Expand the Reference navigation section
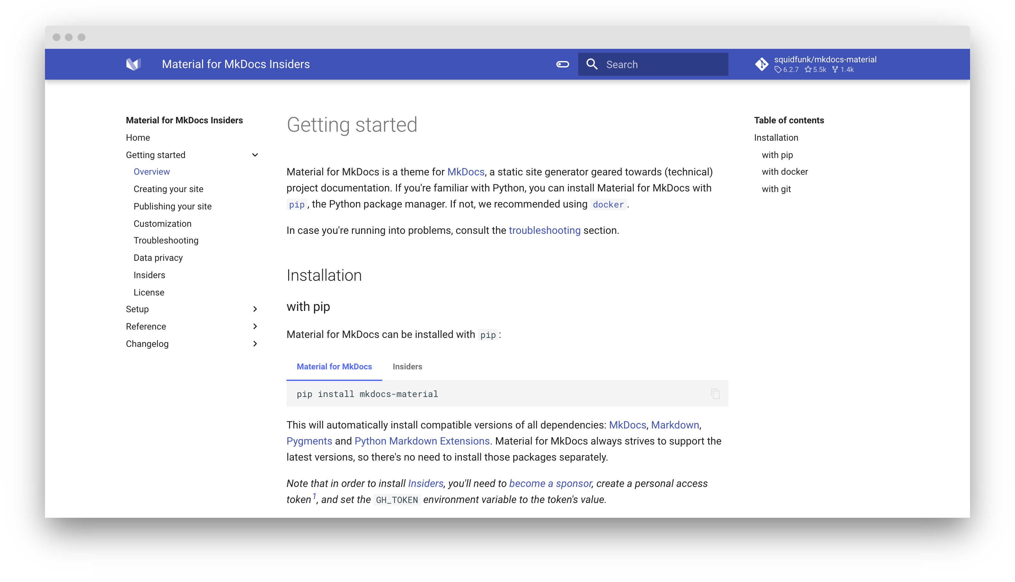Viewport: 1015px width, 582px height. click(x=255, y=327)
